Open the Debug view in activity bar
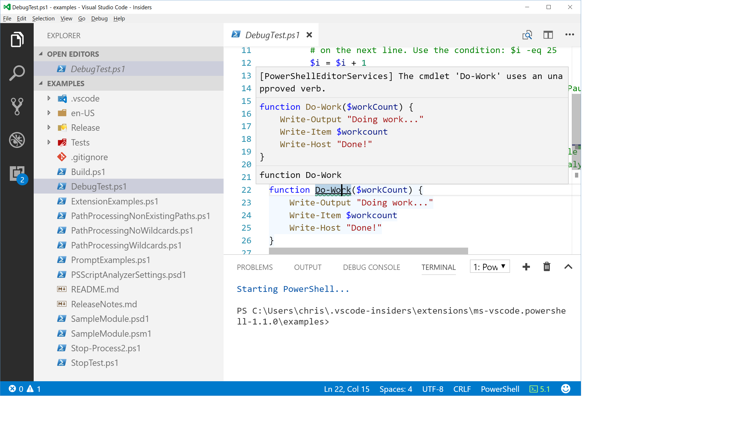This screenshot has height=421, width=745. coord(17,140)
